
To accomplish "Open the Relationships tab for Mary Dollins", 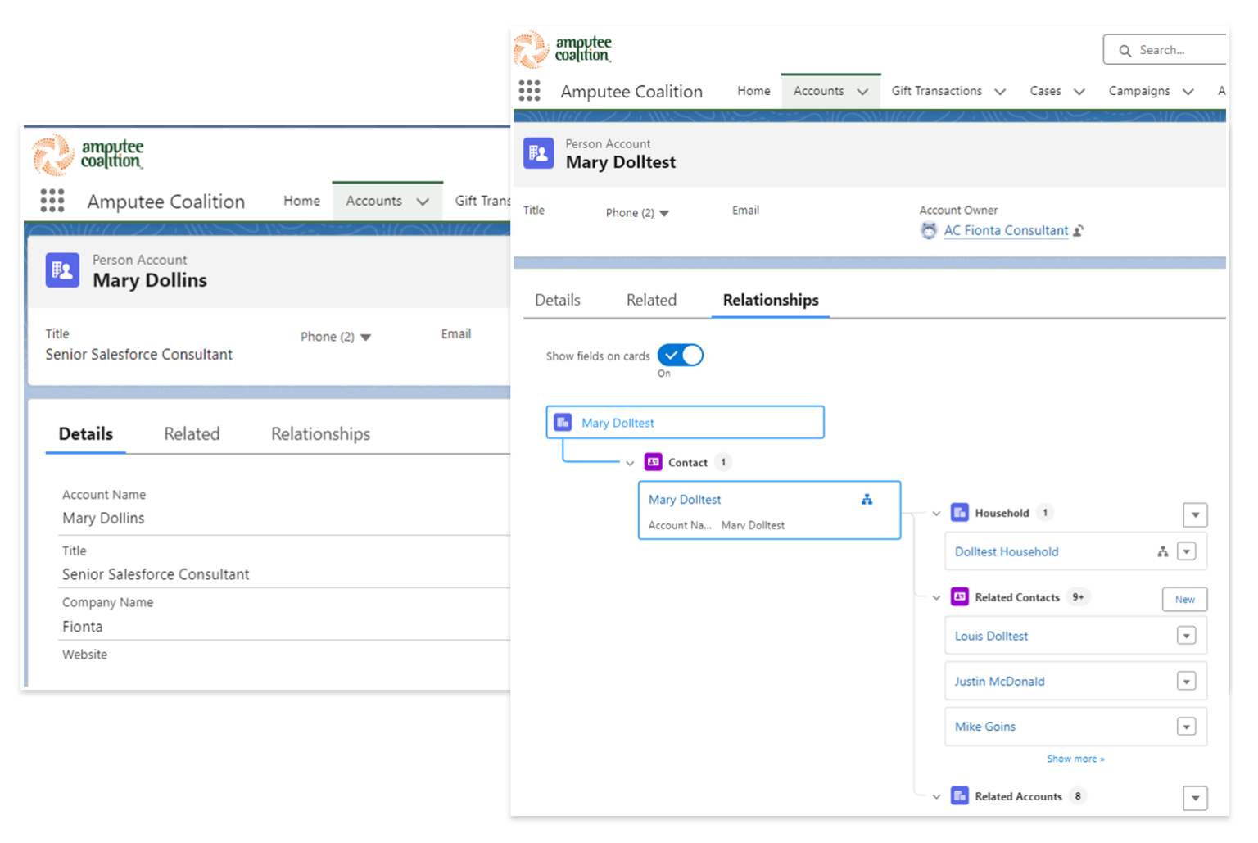I will pyautogui.click(x=320, y=433).
